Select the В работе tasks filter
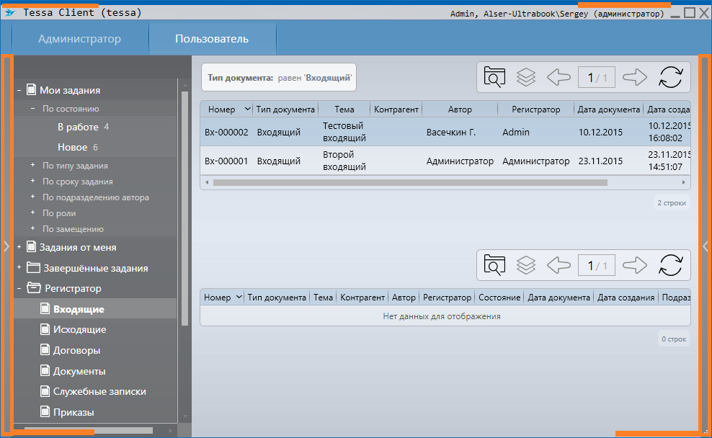This screenshot has width=712, height=438. pyautogui.click(x=78, y=127)
